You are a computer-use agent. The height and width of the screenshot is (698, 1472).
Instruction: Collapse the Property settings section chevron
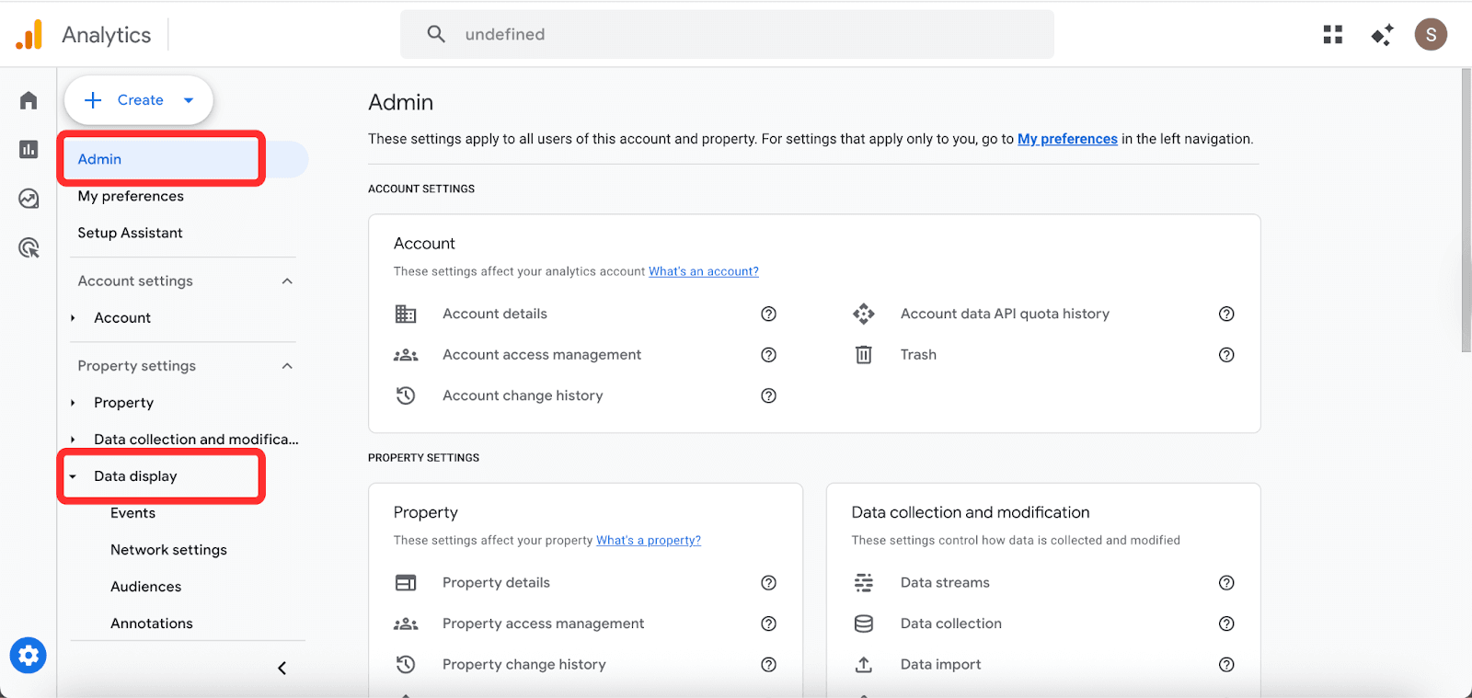click(287, 366)
